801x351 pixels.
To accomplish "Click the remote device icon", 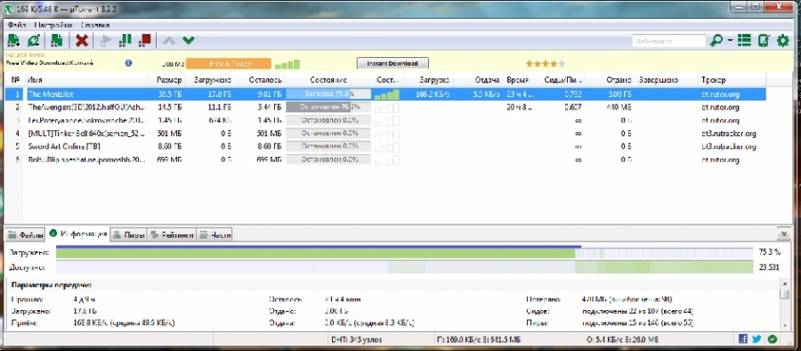I will pos(764,40).
